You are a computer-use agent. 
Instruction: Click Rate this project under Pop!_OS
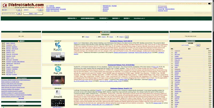pos(56,85)
